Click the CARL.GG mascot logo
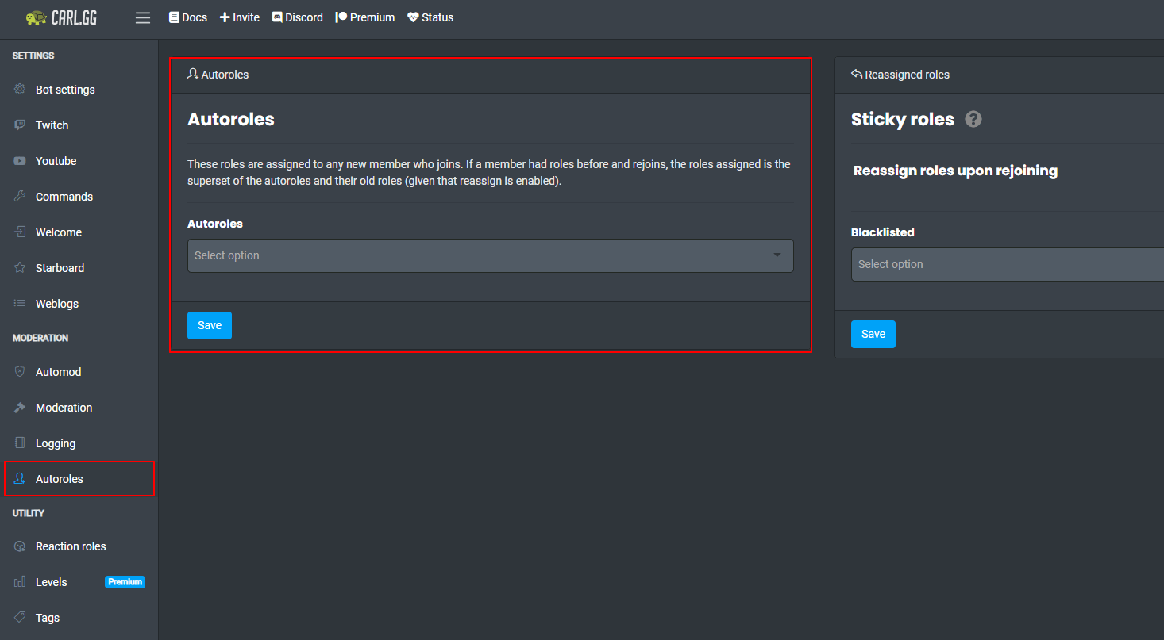The width and height of the screenshot is (1164, 640). [x=35, y=17]
